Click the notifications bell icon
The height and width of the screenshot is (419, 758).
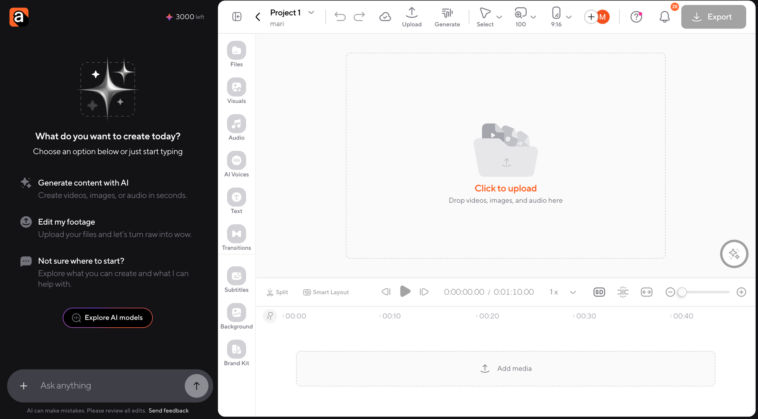(664, 17)
